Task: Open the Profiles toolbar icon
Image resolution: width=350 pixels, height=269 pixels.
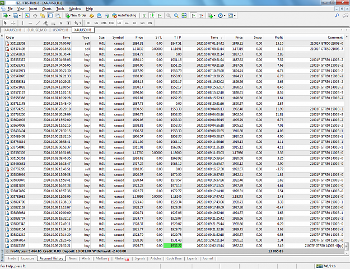Action: (x=15, y=16)
